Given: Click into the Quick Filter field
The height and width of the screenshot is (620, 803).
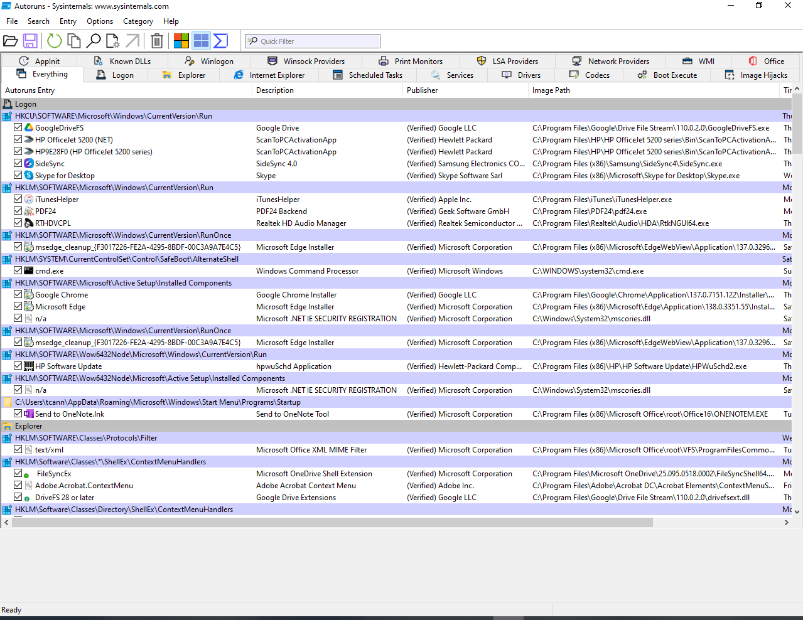Looking at the screenshot, I should [313, 41].
